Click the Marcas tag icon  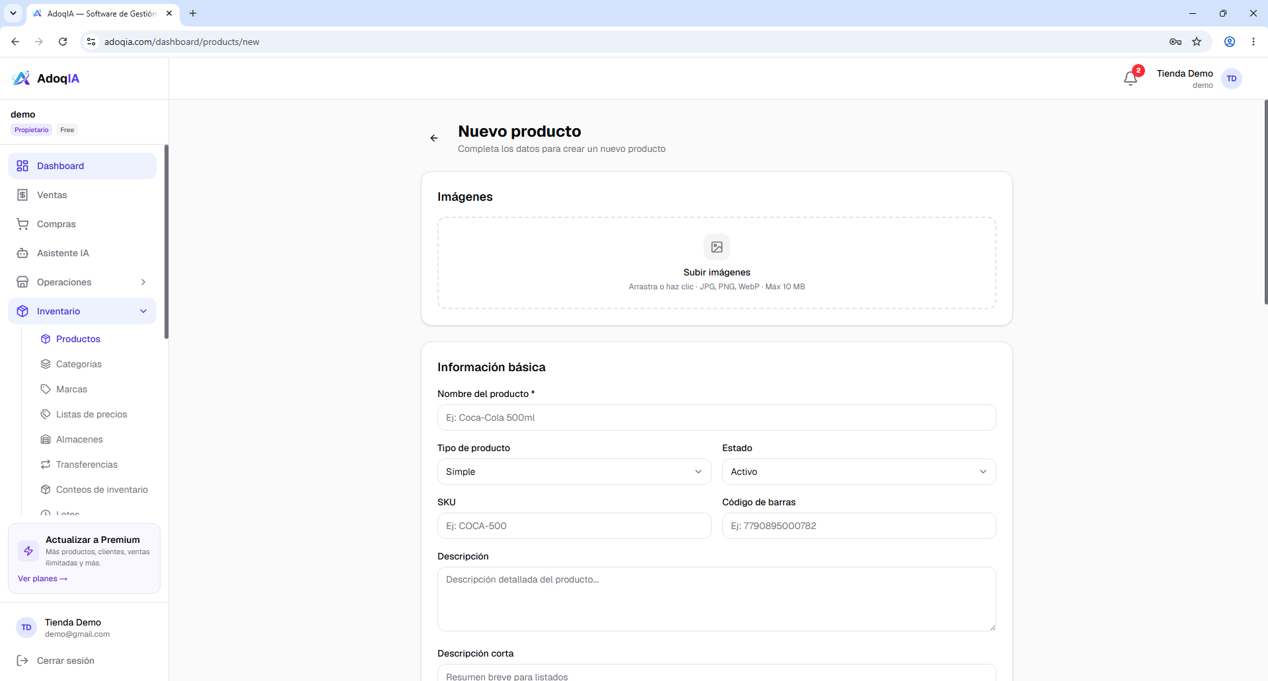46,389
